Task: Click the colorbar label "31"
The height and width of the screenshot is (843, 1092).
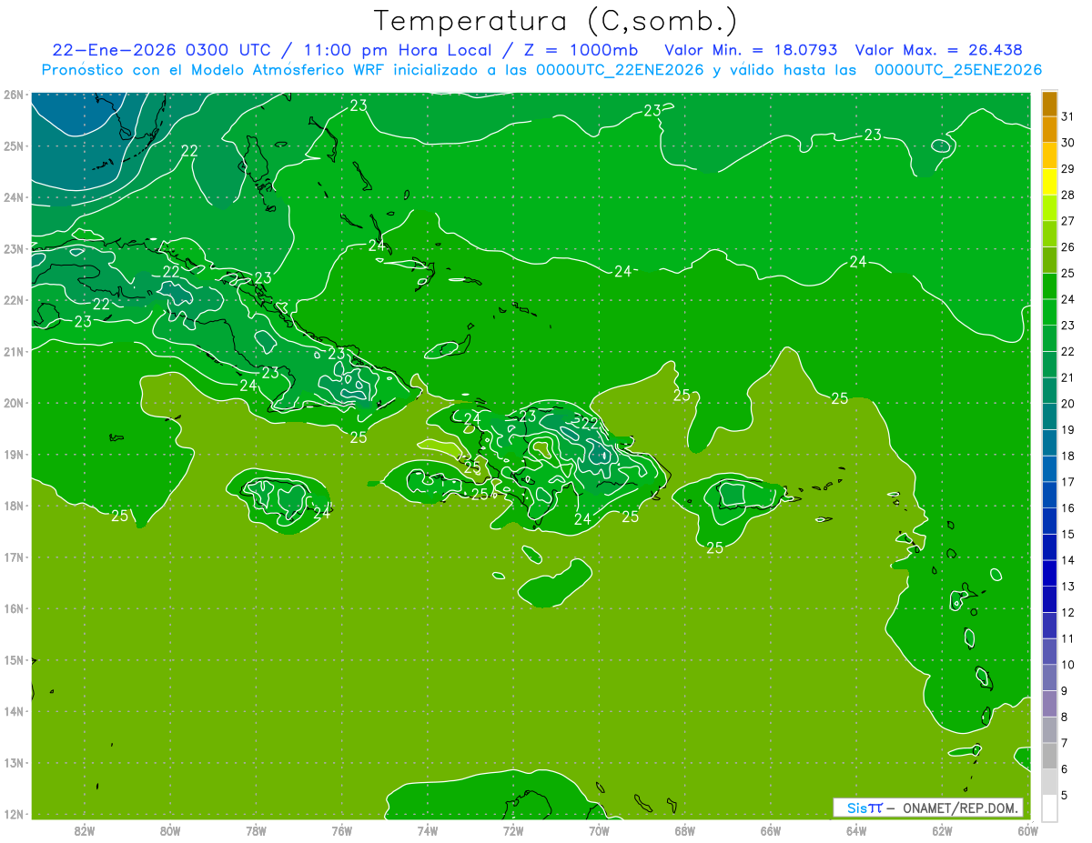Action: tap(1067, 116)
